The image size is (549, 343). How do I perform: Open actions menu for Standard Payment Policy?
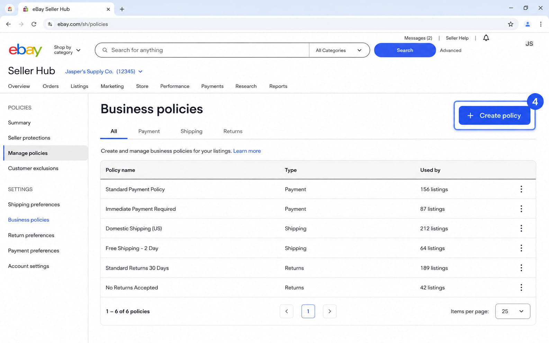pyautogui.click(x=521, y=189)
